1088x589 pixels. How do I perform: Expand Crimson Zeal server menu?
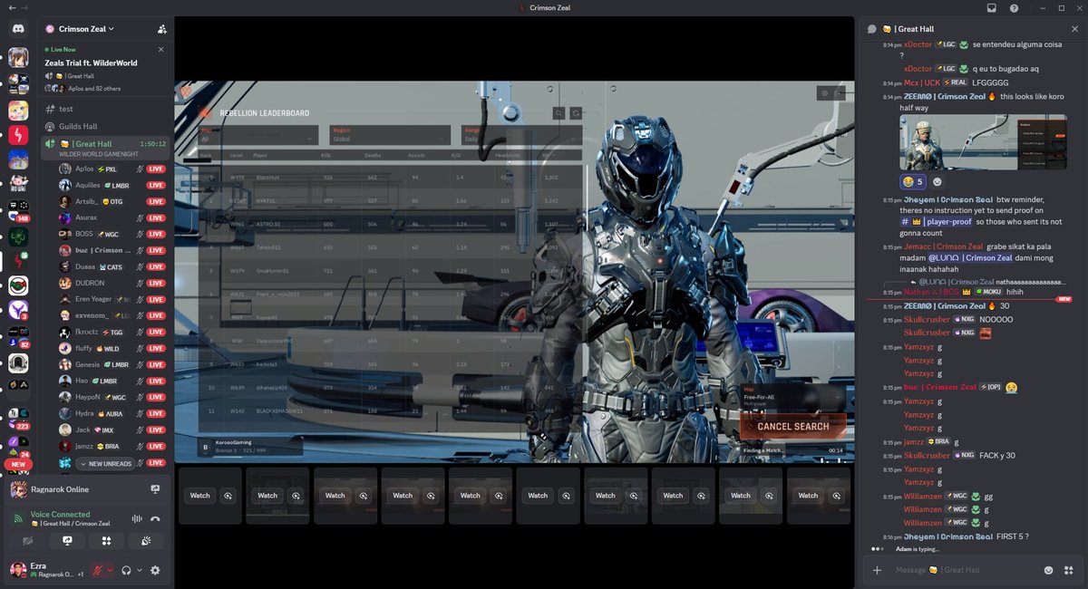pyautogui.click(x=86, y=29)
